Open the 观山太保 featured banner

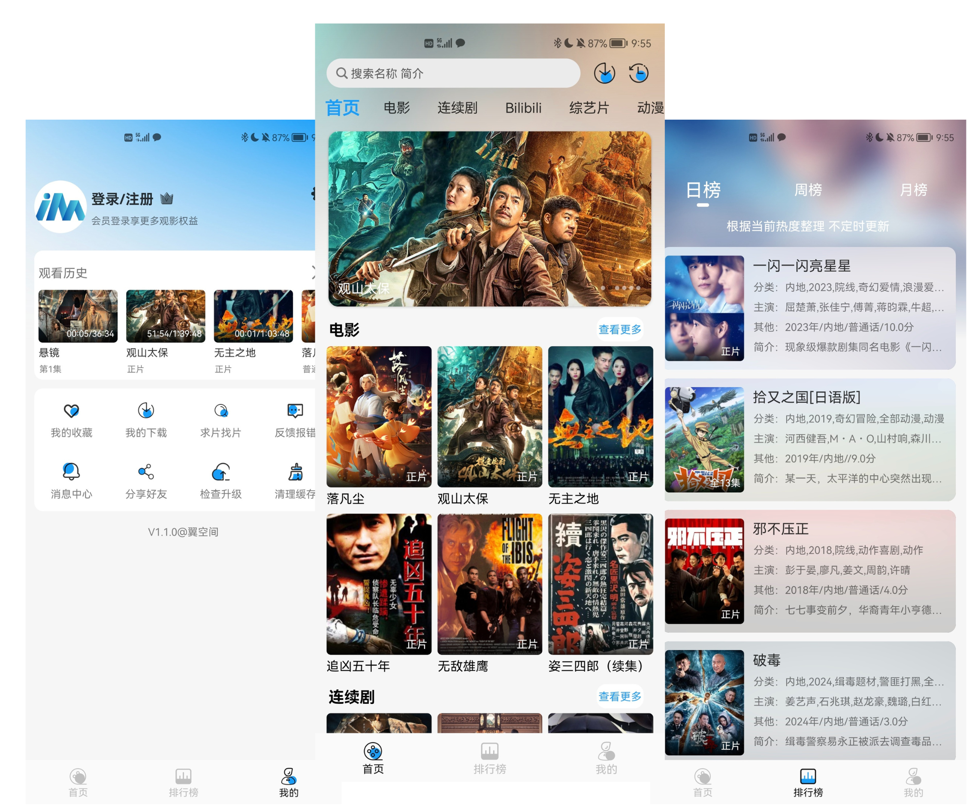pos(489,219)
